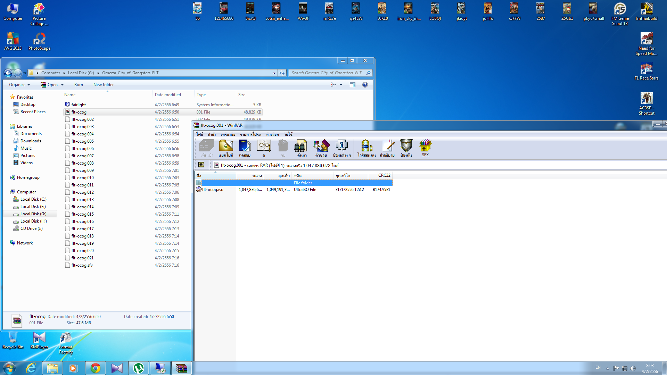Toggle the Explorer preview pane button

click(353, 85)
